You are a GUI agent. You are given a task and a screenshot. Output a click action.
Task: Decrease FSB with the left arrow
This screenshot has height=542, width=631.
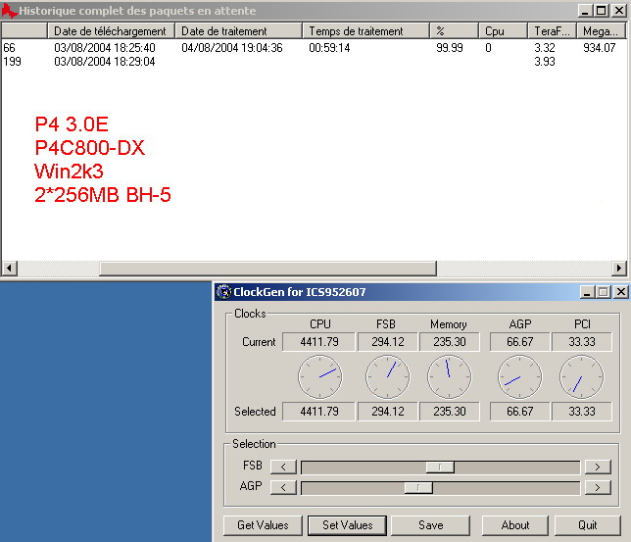point(283,467)
